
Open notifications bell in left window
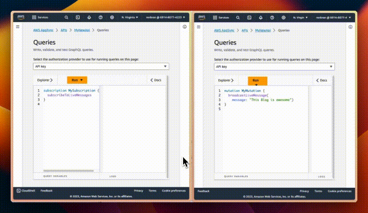(89, 17)
